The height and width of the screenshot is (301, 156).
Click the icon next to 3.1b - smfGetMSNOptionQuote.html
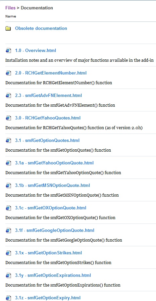[x=8, y=186]
